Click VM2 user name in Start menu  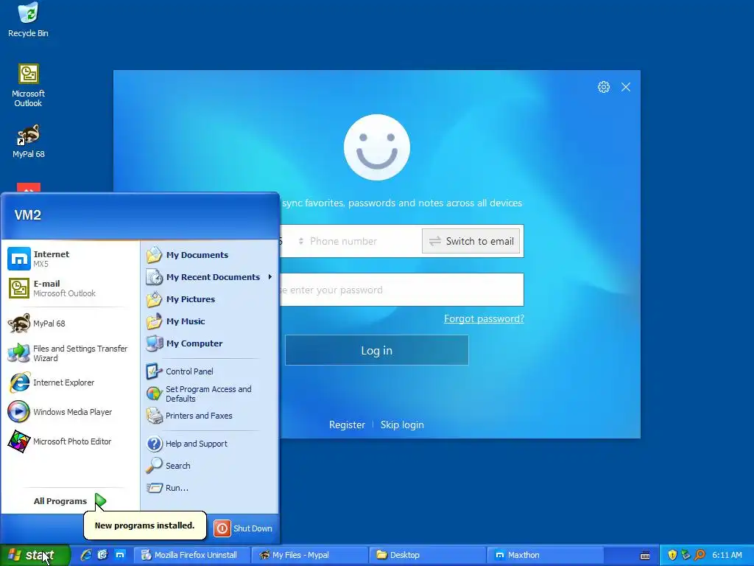[28, 215]
